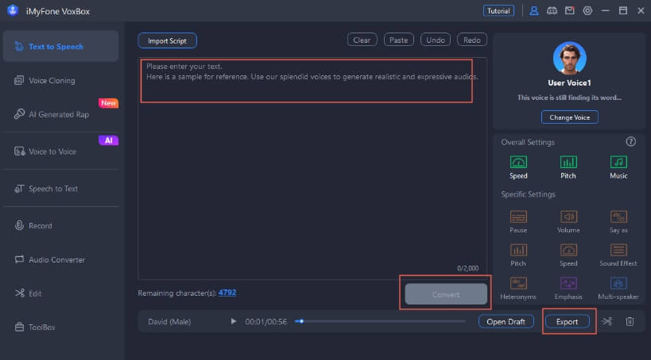
Task: Open the Pitch overall setting
Action: (568, 167)
